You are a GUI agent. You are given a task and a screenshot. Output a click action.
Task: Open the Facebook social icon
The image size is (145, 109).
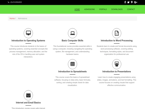tap(125, 2)
